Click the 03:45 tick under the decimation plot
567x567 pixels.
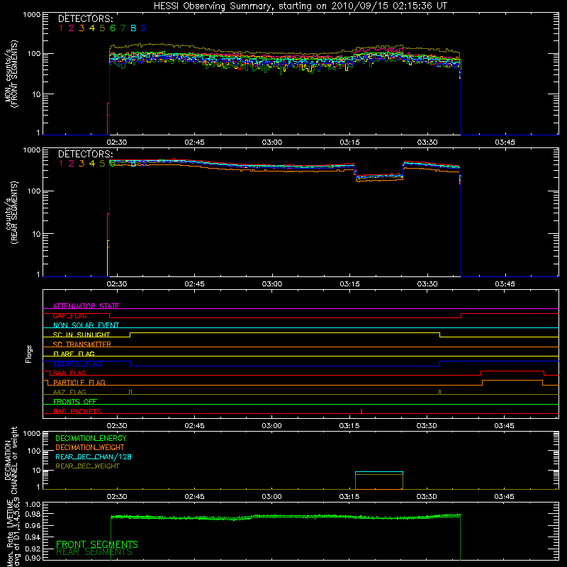(504, 497)
